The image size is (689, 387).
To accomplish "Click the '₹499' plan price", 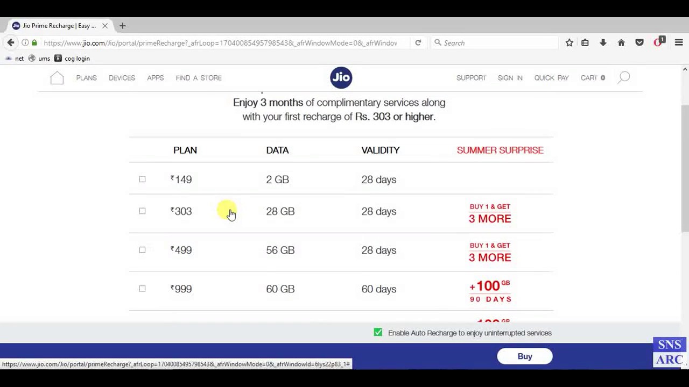I will point(181,250).
